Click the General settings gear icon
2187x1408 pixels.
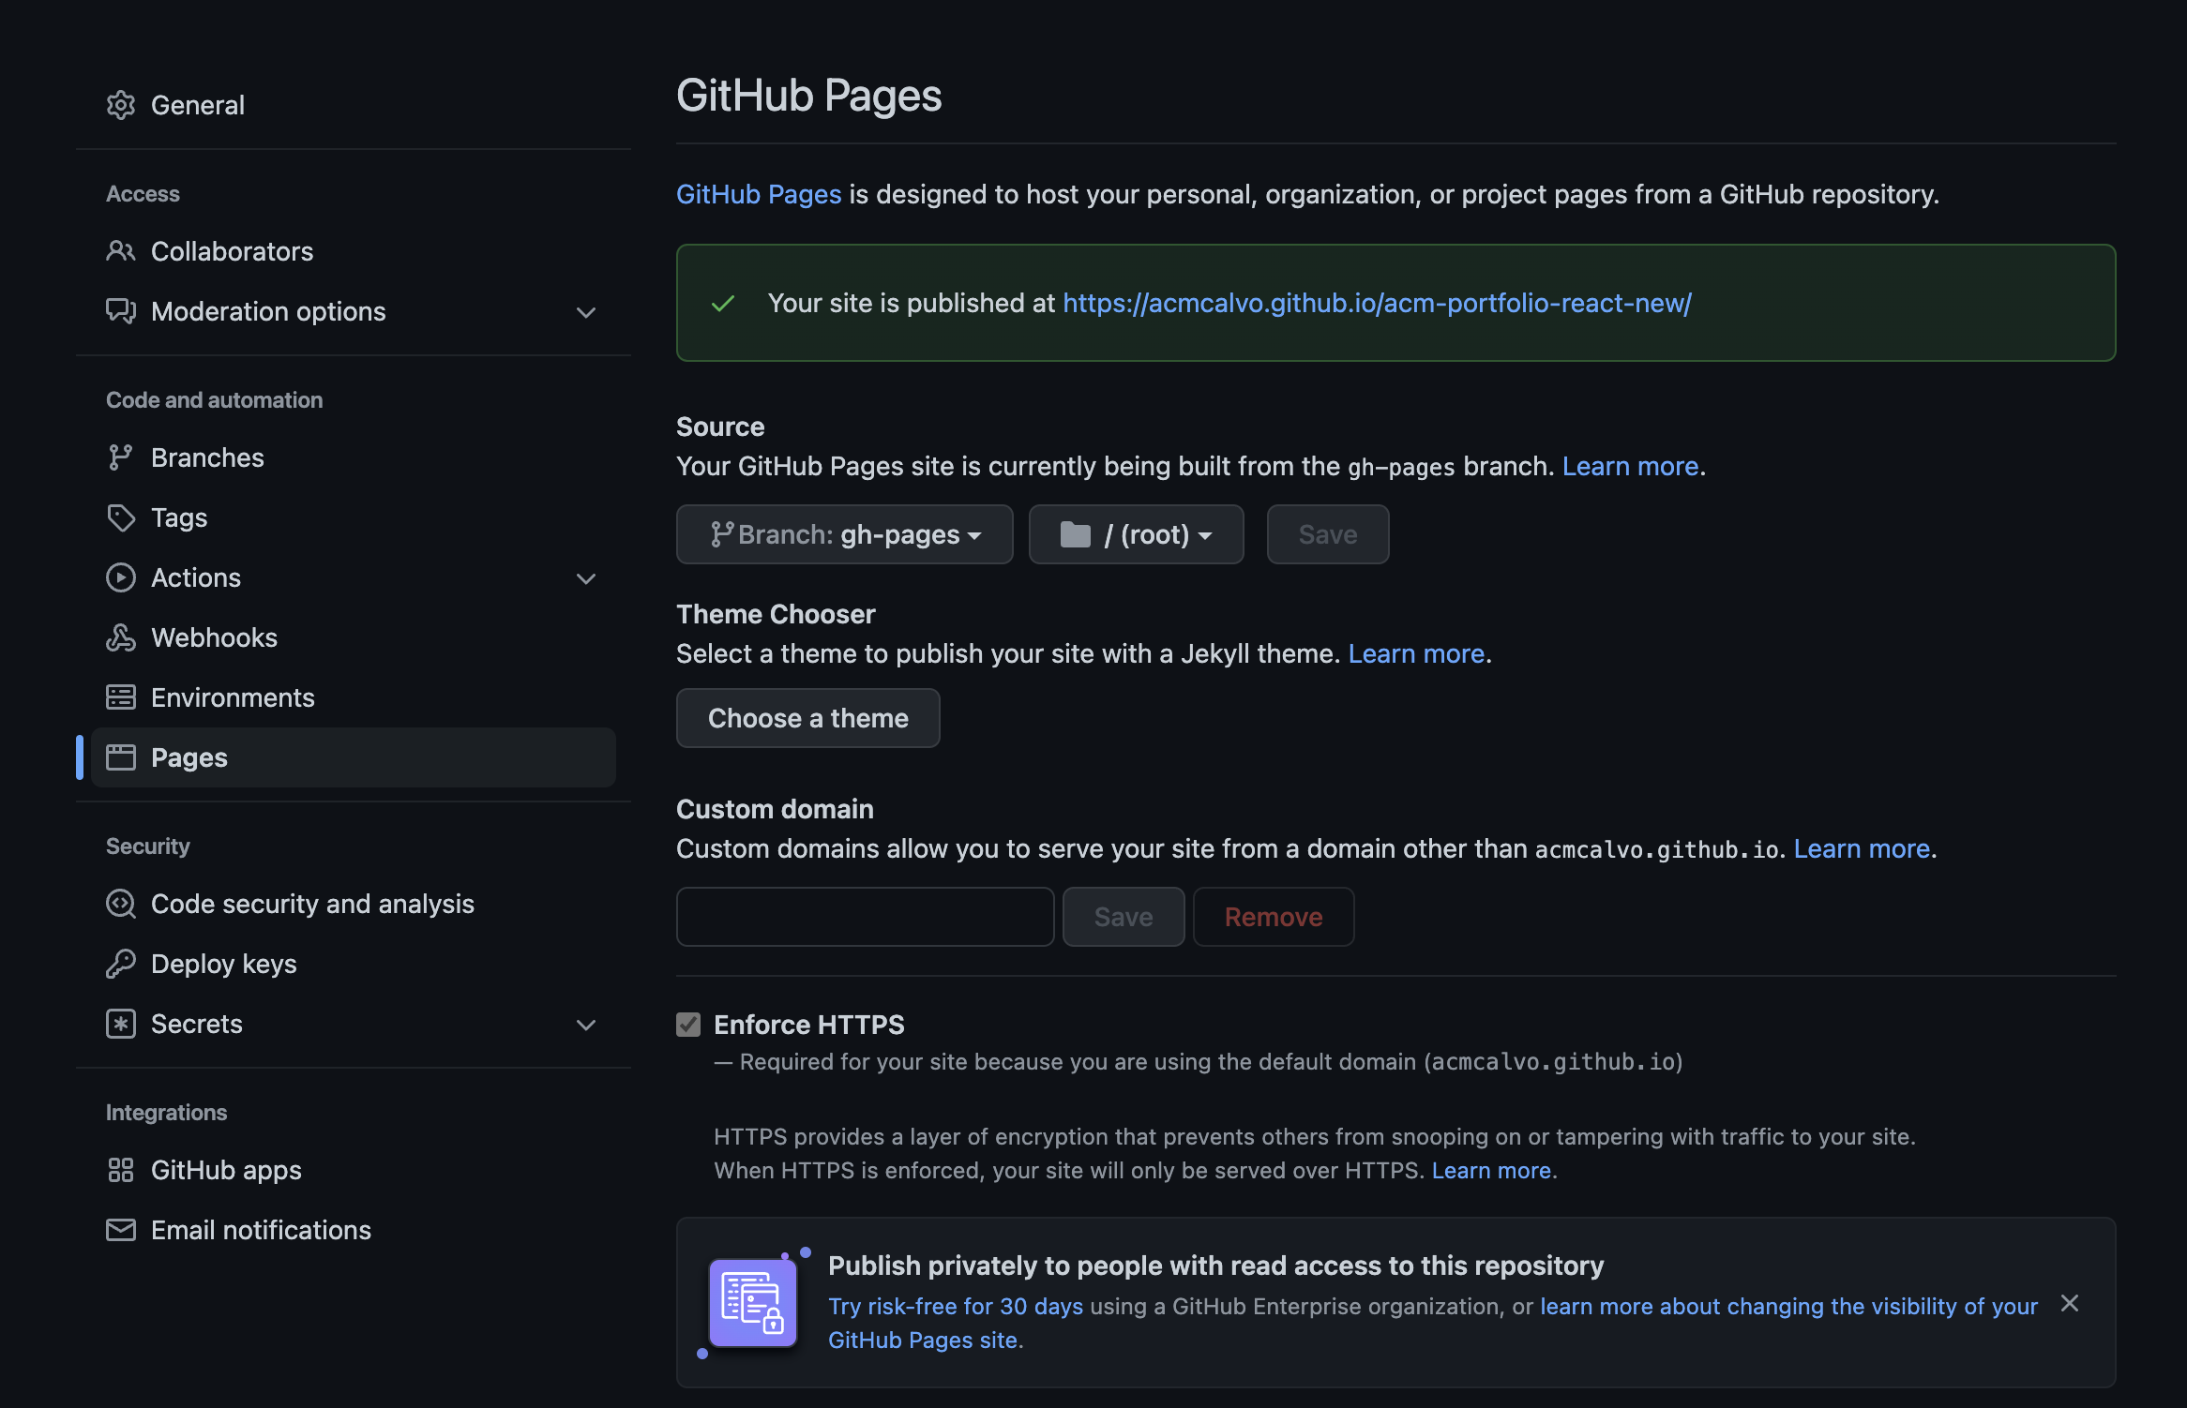point(122,105)
